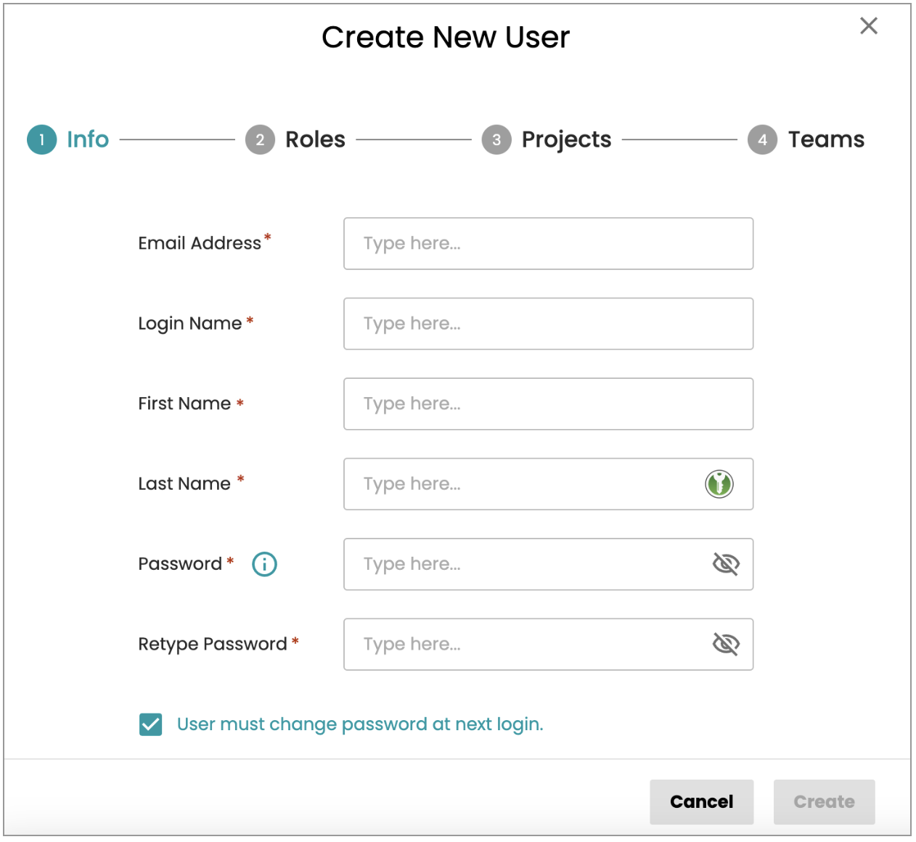Select the First Name text box
Viewport: 916px width, 842px height.
548,404
